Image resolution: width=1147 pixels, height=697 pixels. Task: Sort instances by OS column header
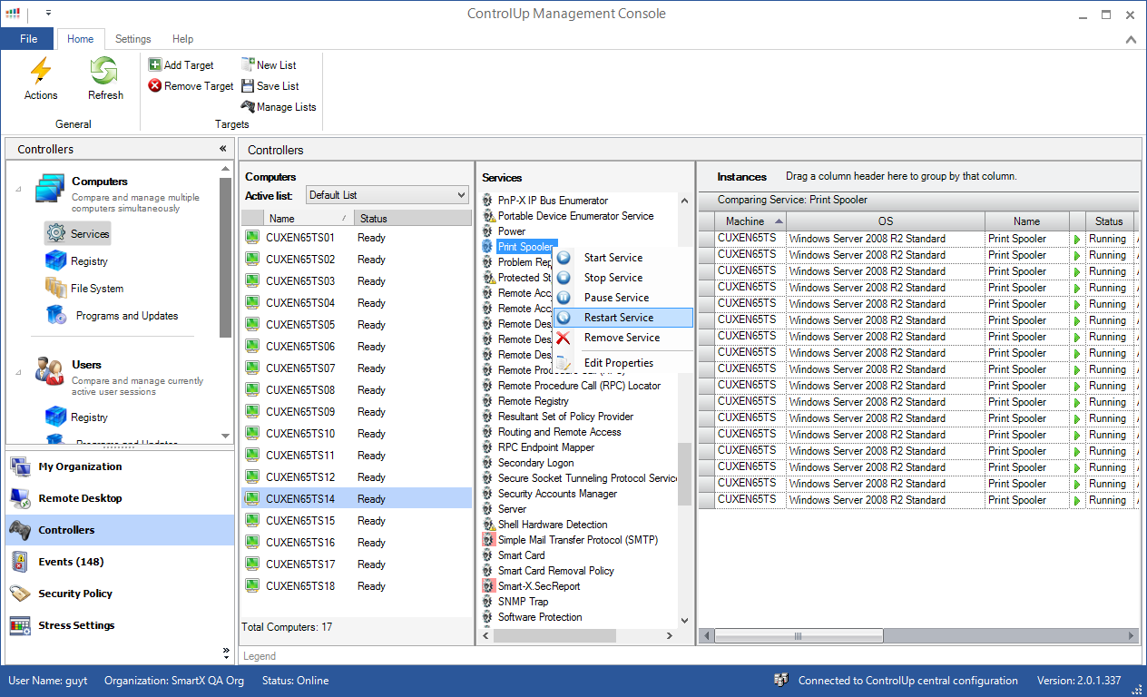coord(886,221)
